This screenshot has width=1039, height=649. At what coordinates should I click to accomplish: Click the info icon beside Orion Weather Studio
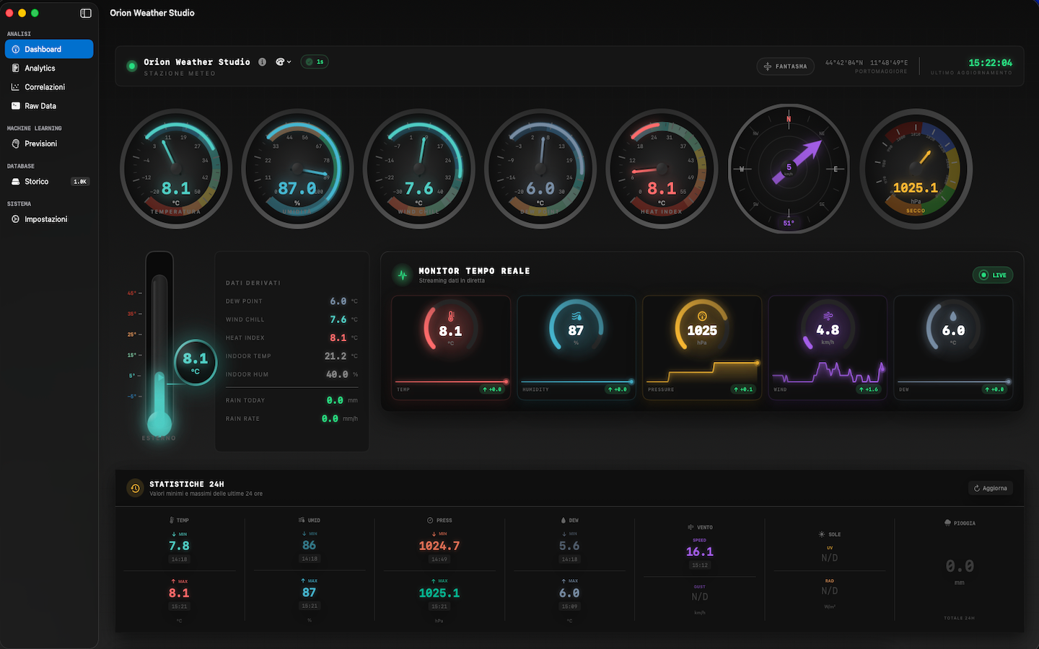(262, 62)
